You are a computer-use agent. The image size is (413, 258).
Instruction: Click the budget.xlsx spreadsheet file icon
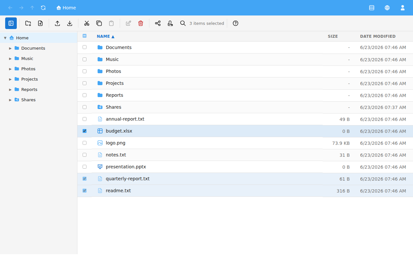[100, 131]
